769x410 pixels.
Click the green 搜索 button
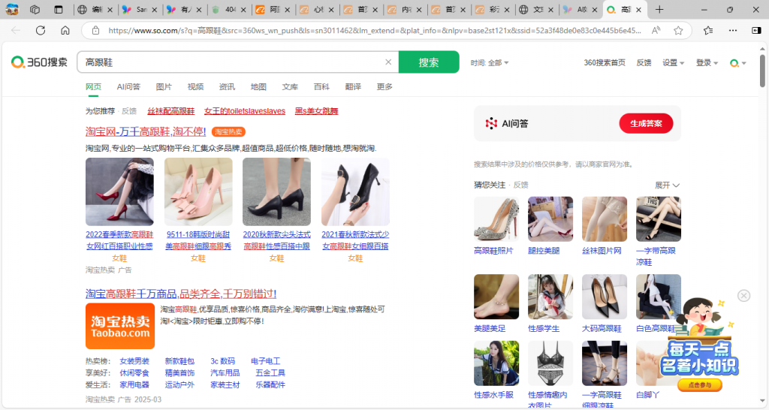pyautogui.click(x=429, y=62)
